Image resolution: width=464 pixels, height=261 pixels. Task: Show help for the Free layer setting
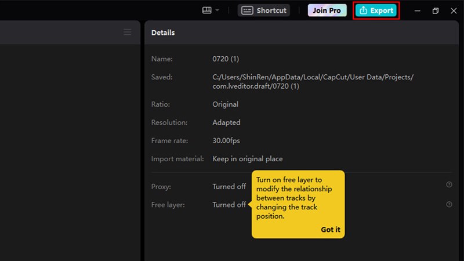click(449, 204)
